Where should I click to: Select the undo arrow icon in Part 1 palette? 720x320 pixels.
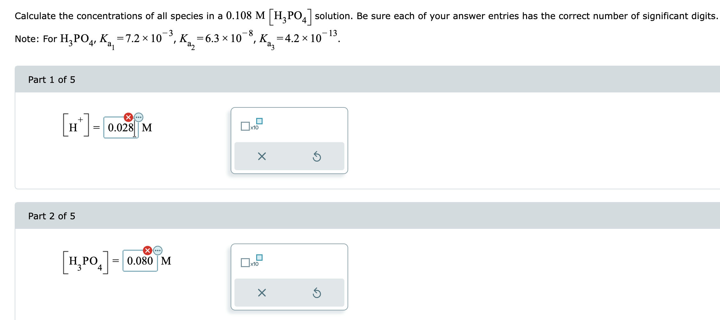coord(317,156)
